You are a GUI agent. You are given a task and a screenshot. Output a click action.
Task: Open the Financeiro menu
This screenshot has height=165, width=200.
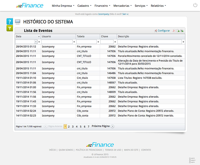point(103,5)
